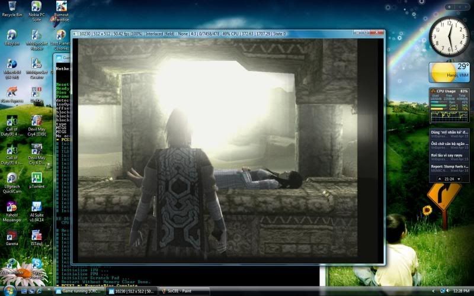Launch Nokia PC Suite from desktop
This screenshot has width=474, height=296.
(37, 11)
